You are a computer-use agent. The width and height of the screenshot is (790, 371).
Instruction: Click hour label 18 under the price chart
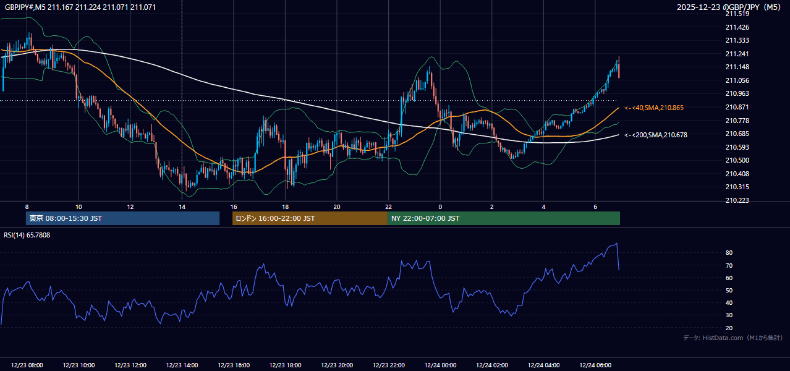[x=285, y=207]
